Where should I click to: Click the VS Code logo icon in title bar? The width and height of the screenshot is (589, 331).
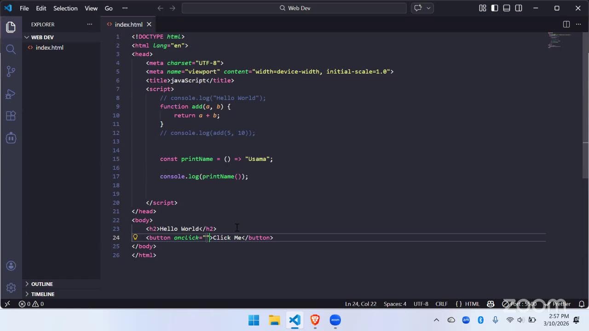(8, 8)
